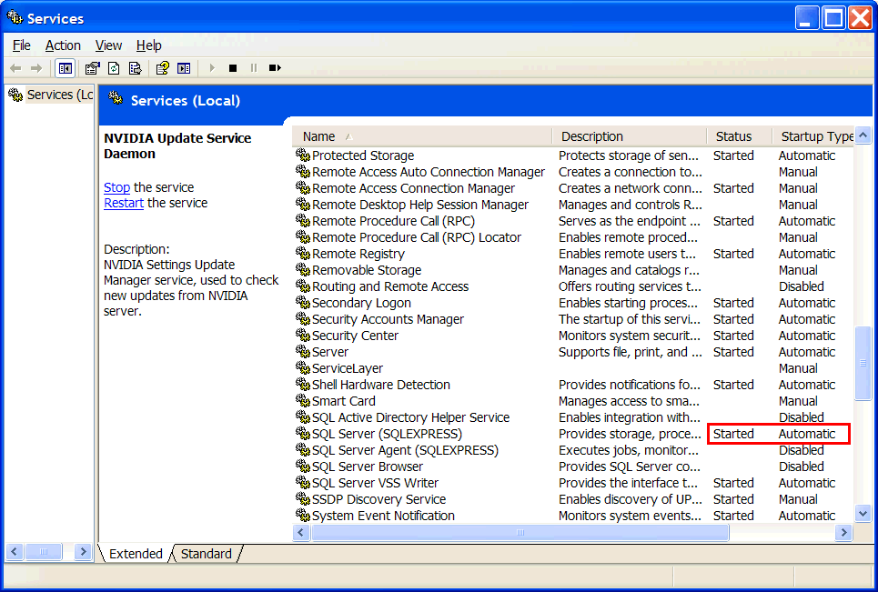Click the Forward arrow toolbar icon
878x592 pixels.
coord(36,68)
